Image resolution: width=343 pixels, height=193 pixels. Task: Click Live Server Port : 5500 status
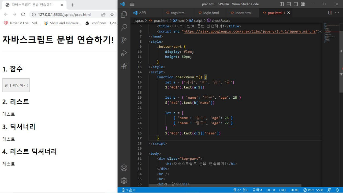pos(313,190)
